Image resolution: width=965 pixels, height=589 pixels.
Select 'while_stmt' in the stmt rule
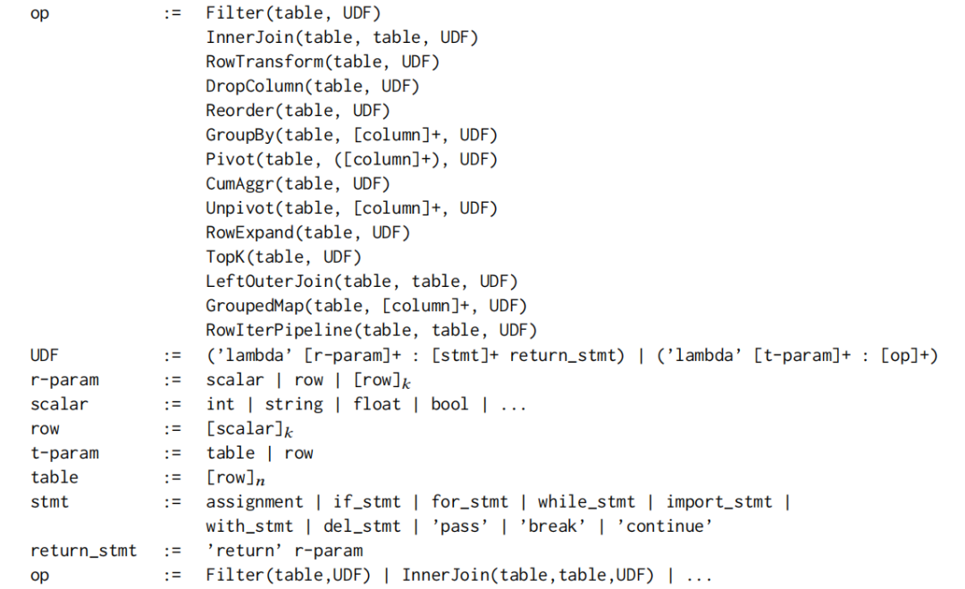[586, 501]
